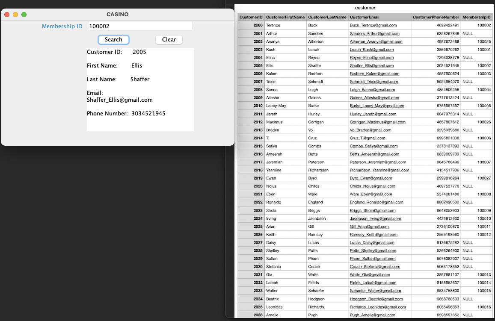Click the MembershipID cell 100003

coord(476,74)
